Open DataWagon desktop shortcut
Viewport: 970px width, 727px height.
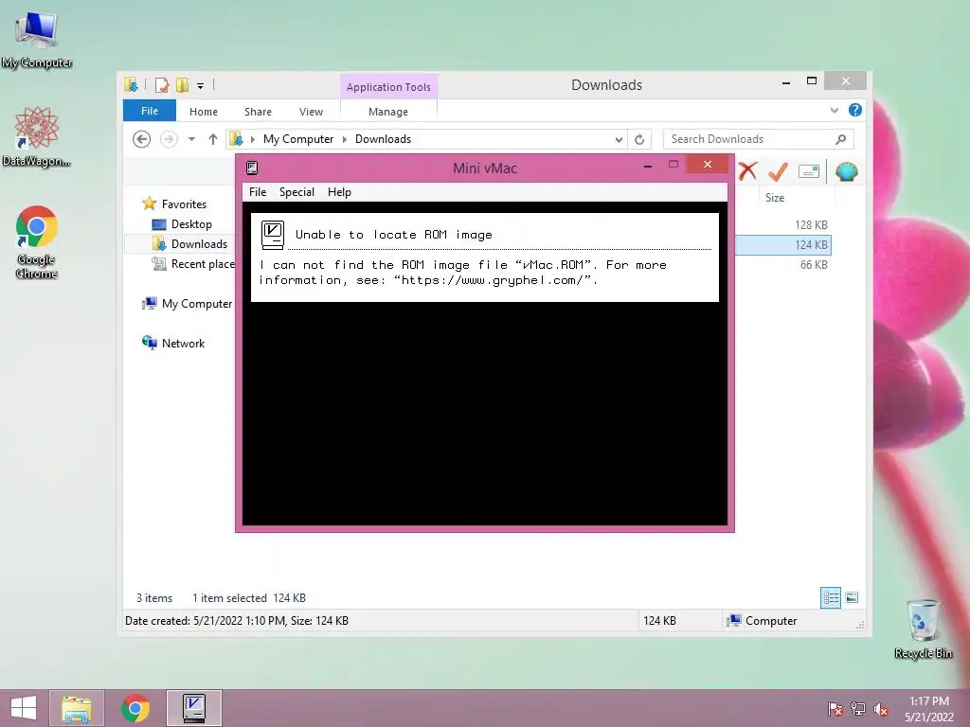[37, 137]
